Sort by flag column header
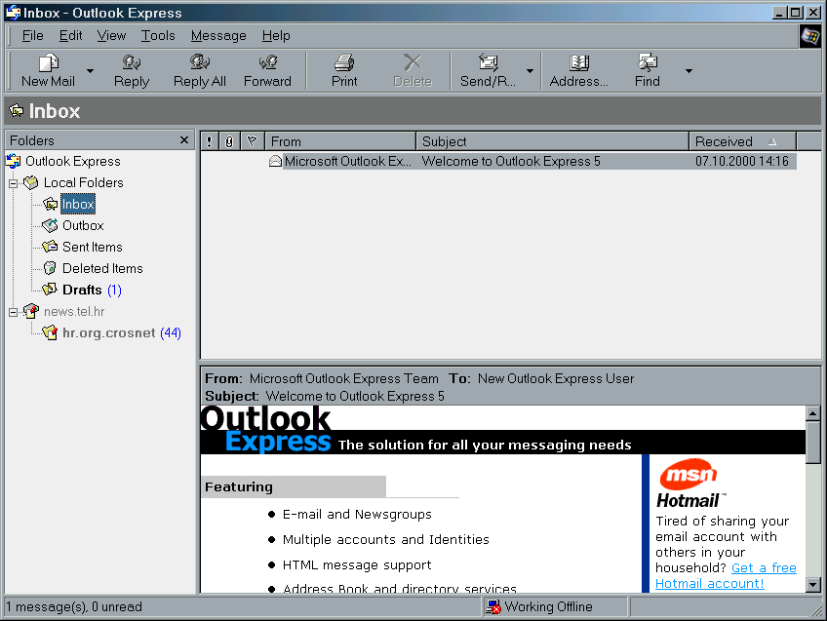This screenshot has height=621, width=827. (253, 141)
